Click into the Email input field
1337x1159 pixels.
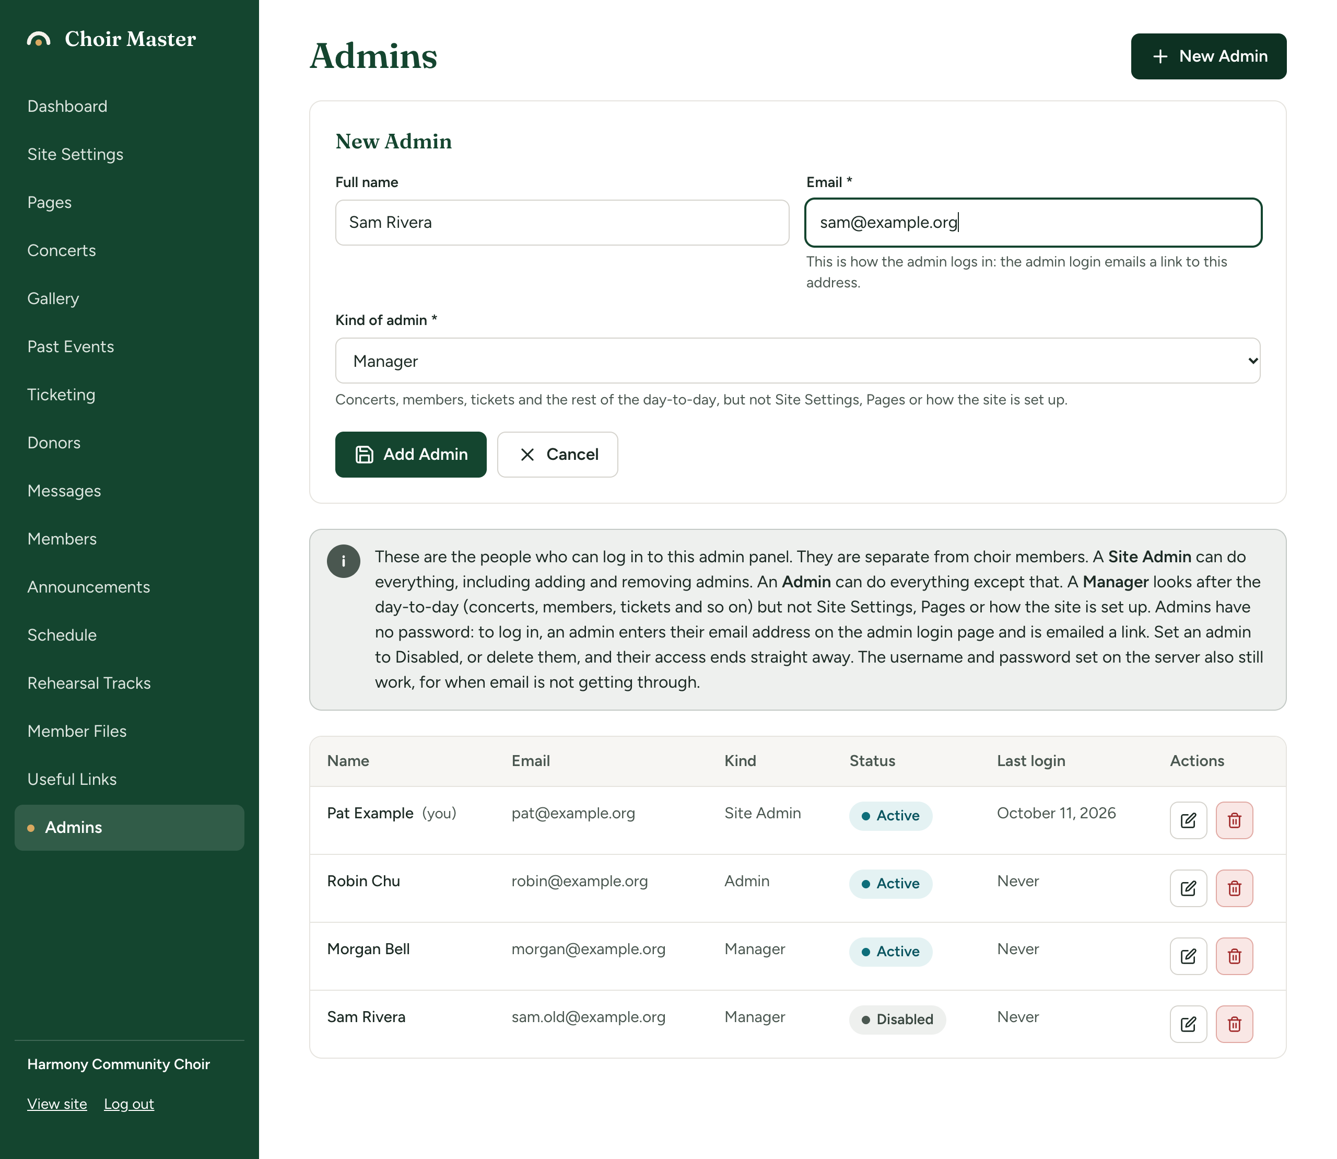1033,223
